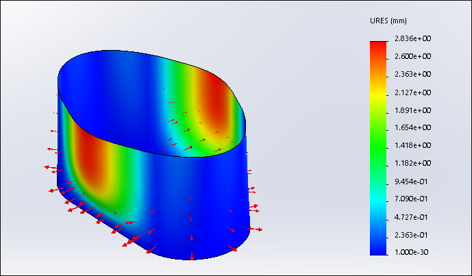
Task: Select the legend value 1.418e+00
Action: point(412,145)
